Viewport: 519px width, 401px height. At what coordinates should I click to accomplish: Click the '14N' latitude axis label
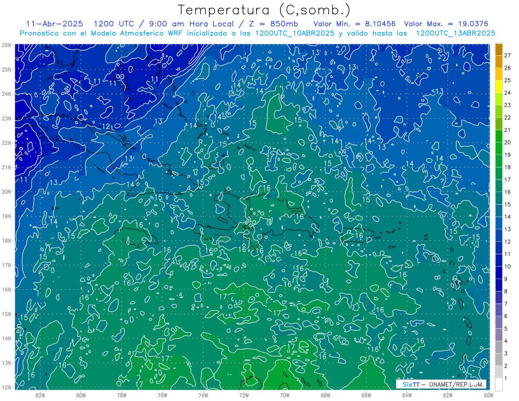coord(6,338)
